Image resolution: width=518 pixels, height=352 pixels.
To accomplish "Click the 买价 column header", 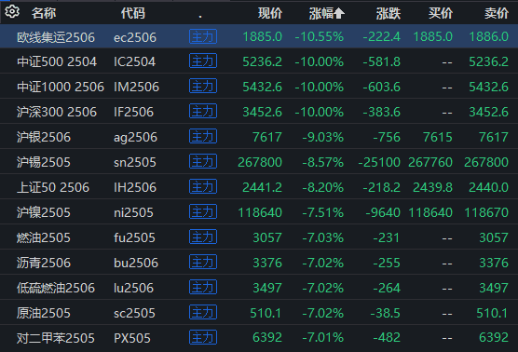I will [x=441, y=14].
